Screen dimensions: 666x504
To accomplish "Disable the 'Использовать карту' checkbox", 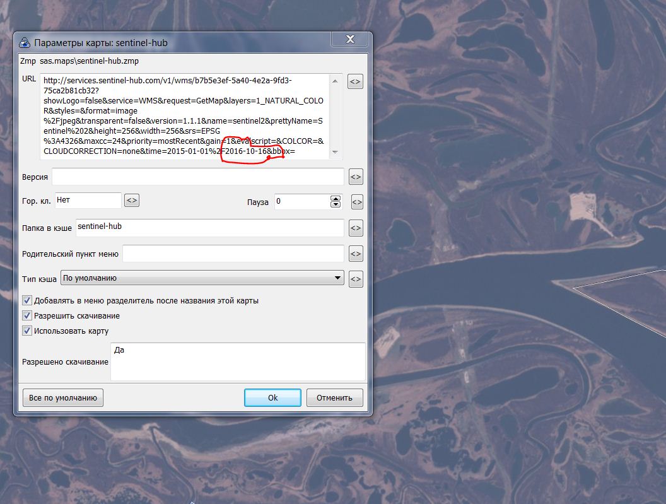I will point(27,331).
